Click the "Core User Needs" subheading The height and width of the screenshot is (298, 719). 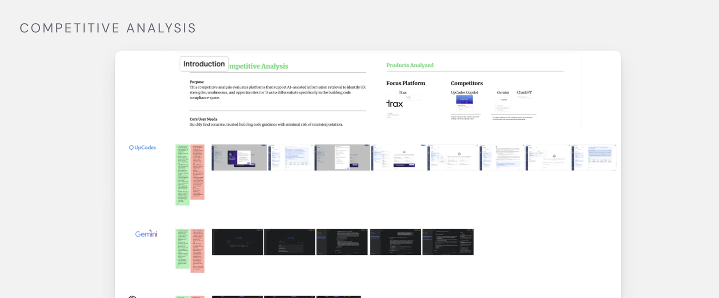pyautogui.click(x=203, y=119)
